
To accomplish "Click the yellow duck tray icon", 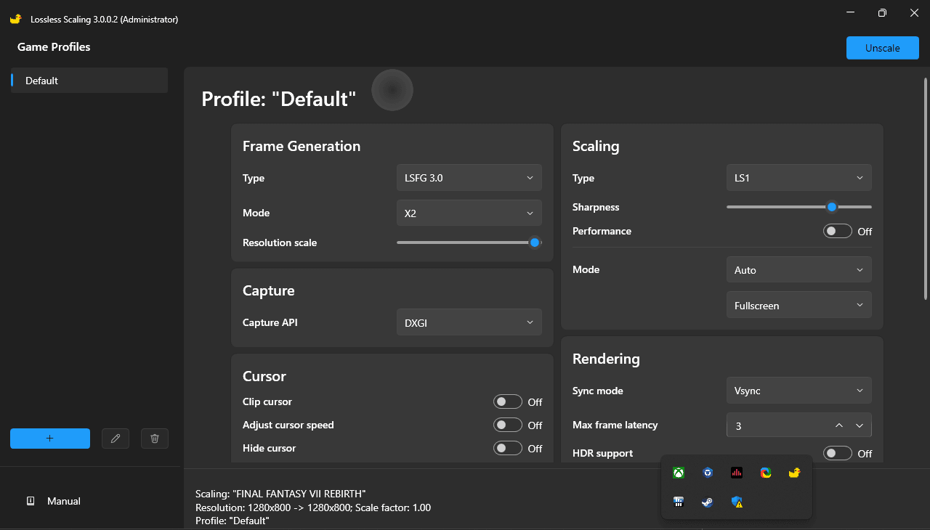I will tap(794, 473).
